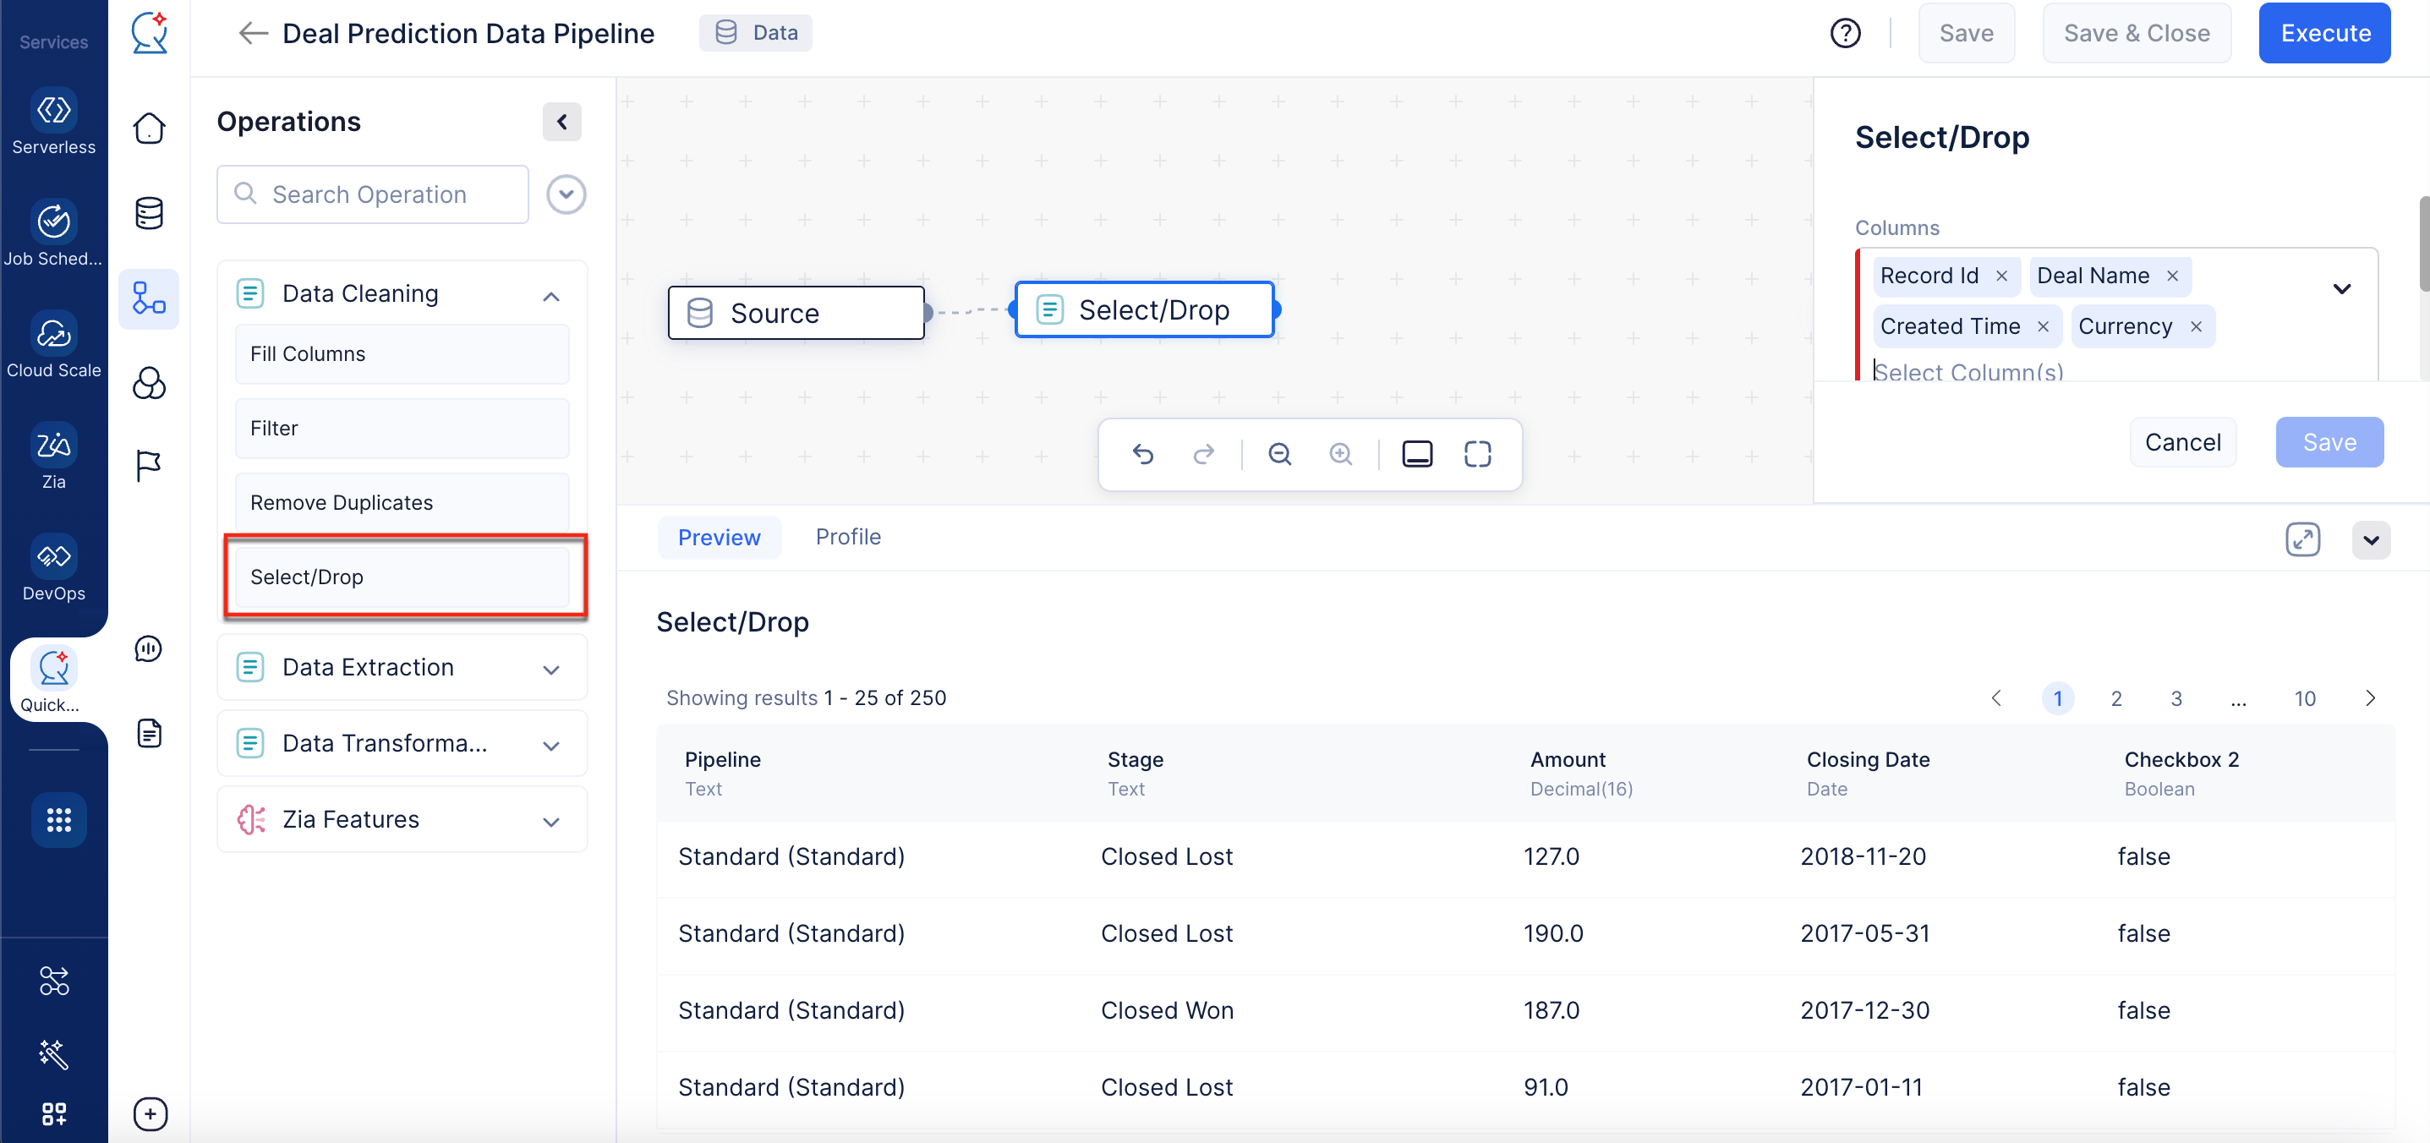2430x1143 pixels.
Task: Switch to the Profile tab
Action: (848, 537)
